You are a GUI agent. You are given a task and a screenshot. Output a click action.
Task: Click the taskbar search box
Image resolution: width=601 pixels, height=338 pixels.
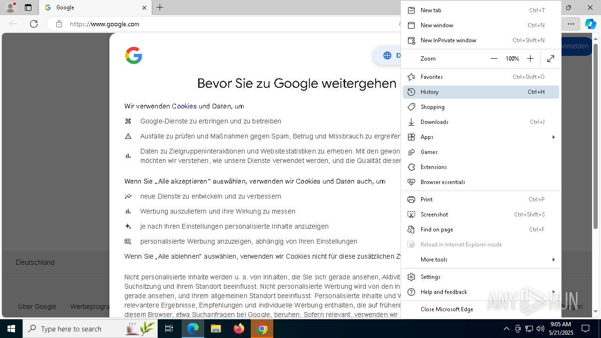[91, 329]
